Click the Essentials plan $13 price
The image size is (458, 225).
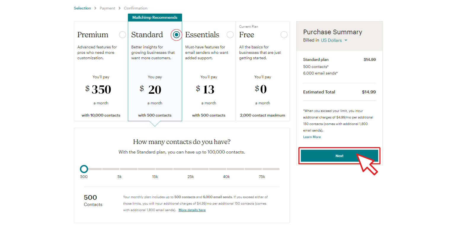tap(205, 89)
